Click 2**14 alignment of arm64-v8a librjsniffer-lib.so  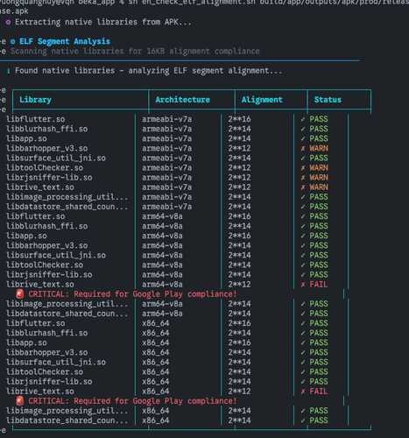(239, 274)
